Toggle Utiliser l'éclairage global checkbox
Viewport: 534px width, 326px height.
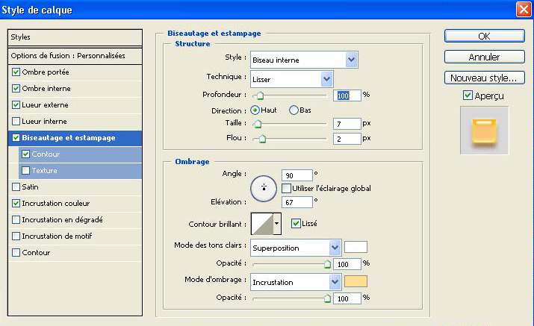click(286, 188)
